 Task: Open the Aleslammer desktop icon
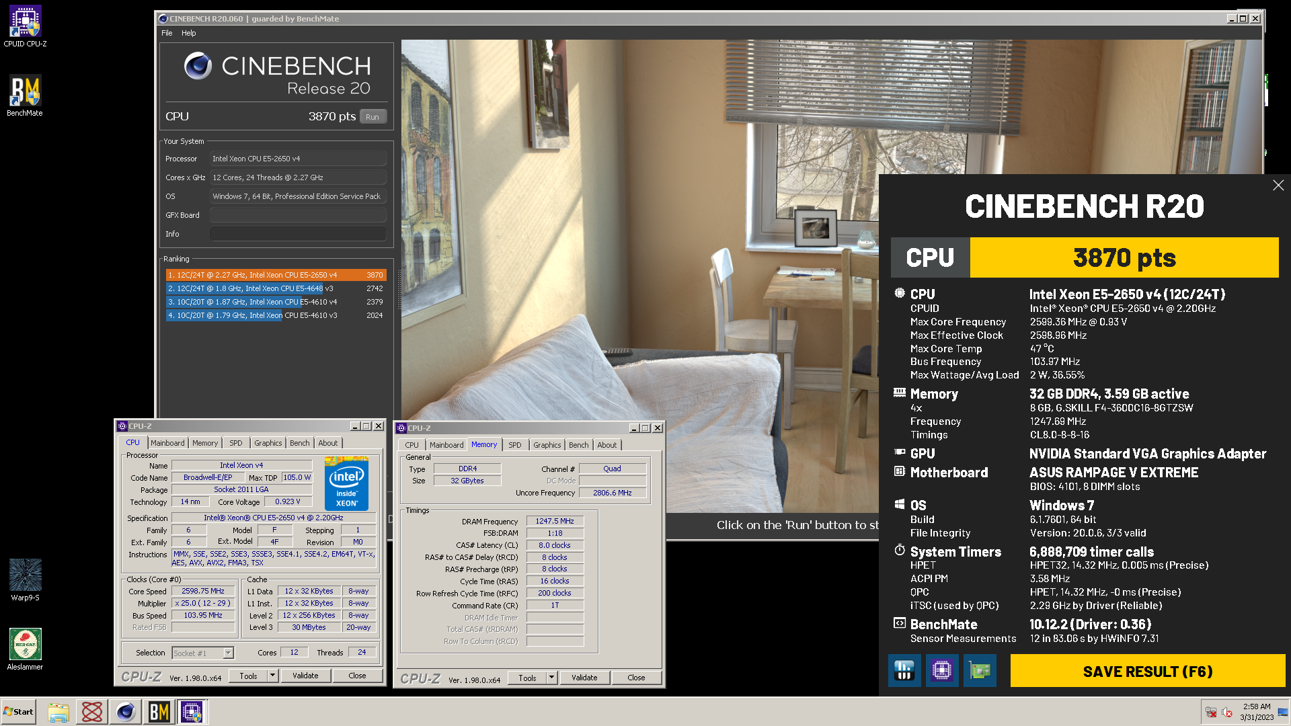pyautogui.click(x=25, y=649)
